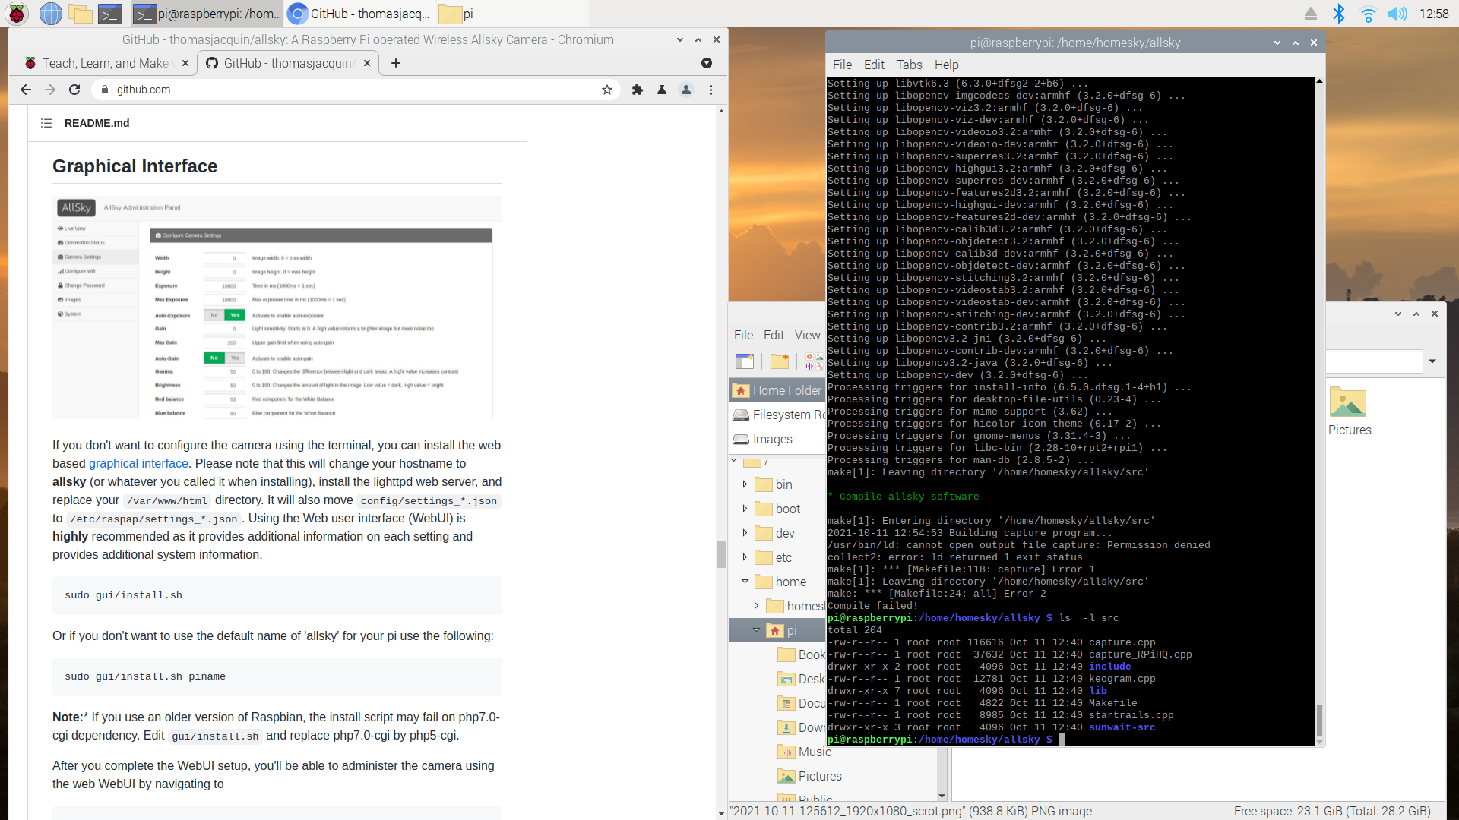Select Home Folder in File Manager places

[x=777, y=390]
